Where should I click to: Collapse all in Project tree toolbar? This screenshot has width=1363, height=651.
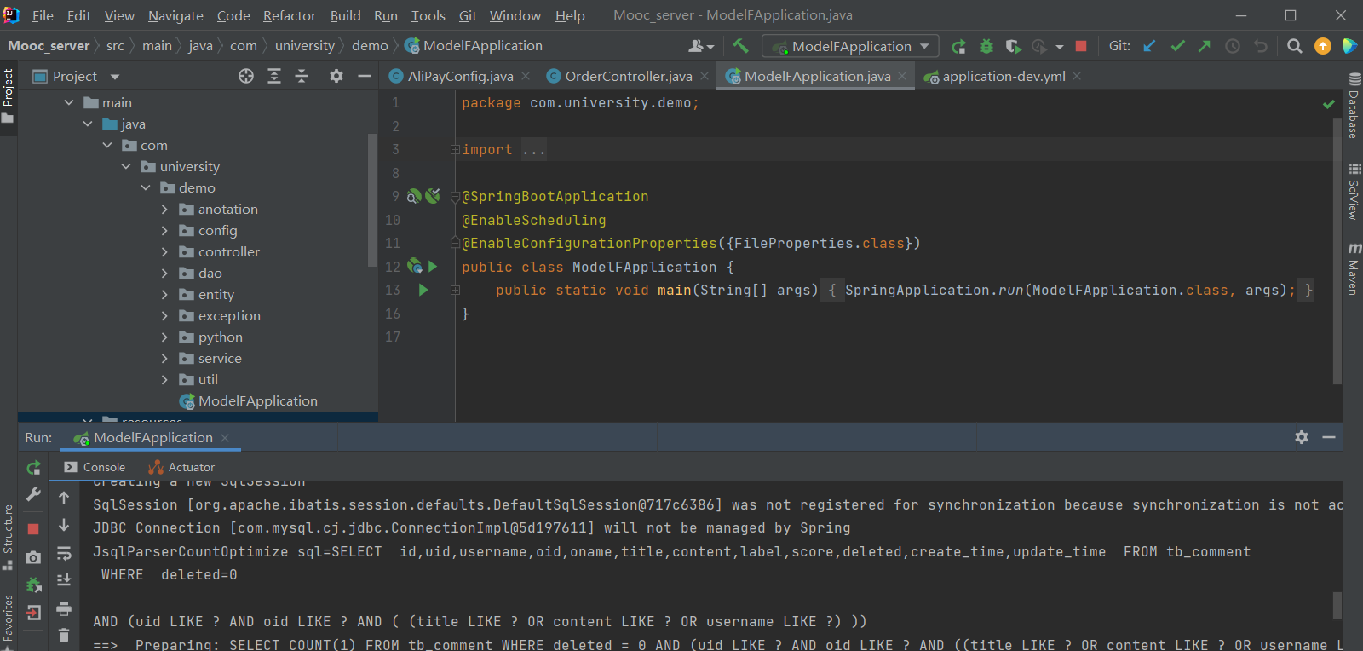302,76
